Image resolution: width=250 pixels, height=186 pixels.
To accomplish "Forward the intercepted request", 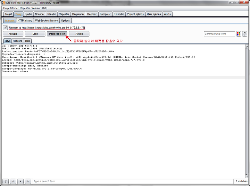I will coord(13,34).
